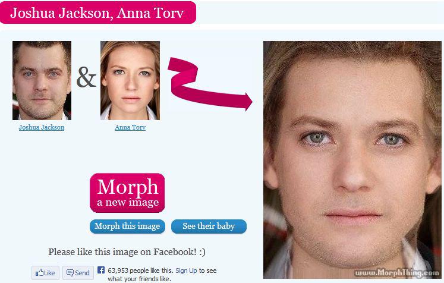
Task: Click the thumbs-up icon in Like button
Action: 39,273
